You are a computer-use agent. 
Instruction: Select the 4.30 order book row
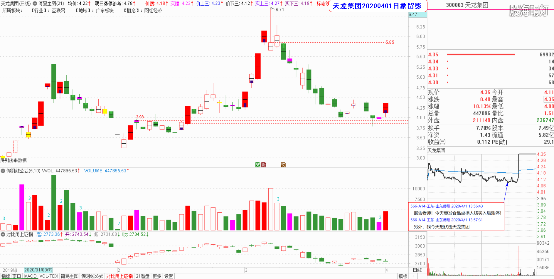click(x=491, y=83)
